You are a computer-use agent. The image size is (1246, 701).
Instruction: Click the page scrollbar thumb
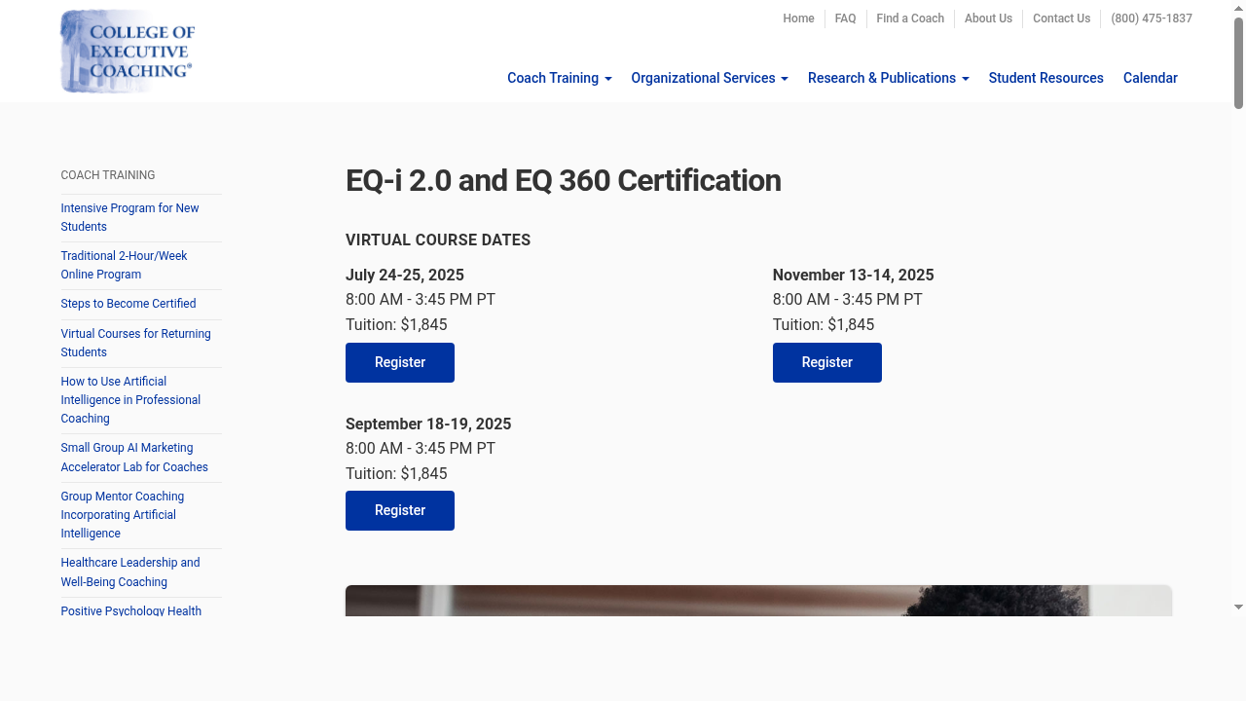(x=1238, y=62)
